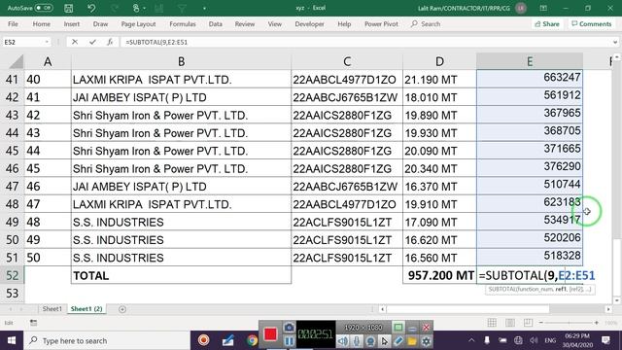The image size is (622, 350).
Task: Open Customize Quick Access Toolbar dropdown
Action: click(x=204, y=8)
